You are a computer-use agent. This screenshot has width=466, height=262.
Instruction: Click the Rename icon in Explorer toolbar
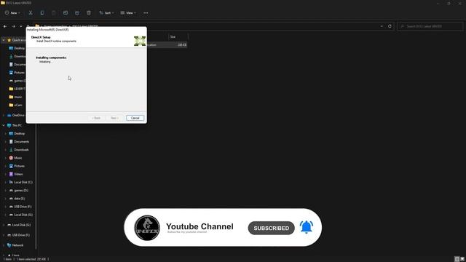click(x=66, y=13)
